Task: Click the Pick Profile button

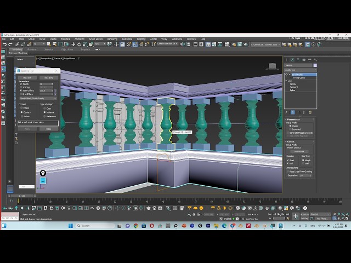Action: pos(299,151)
